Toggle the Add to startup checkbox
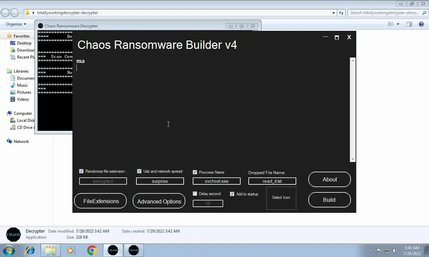 click(232, 194)
